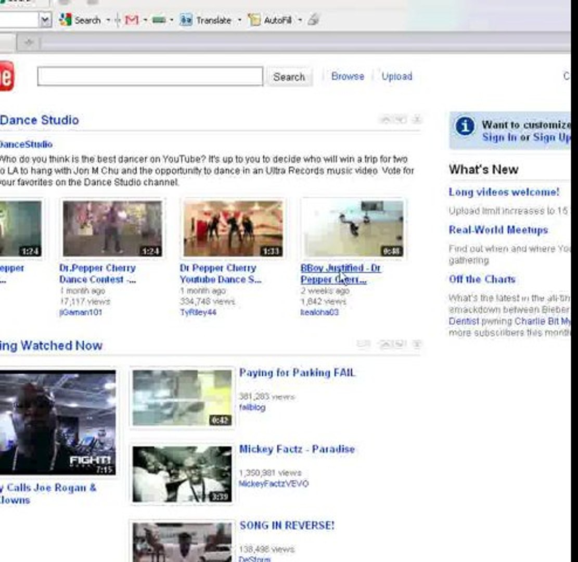Open Calls Joe Rogan & video title
Viewport: 578px width, 562px height.
pyautogui.click(x=48, y=493)
